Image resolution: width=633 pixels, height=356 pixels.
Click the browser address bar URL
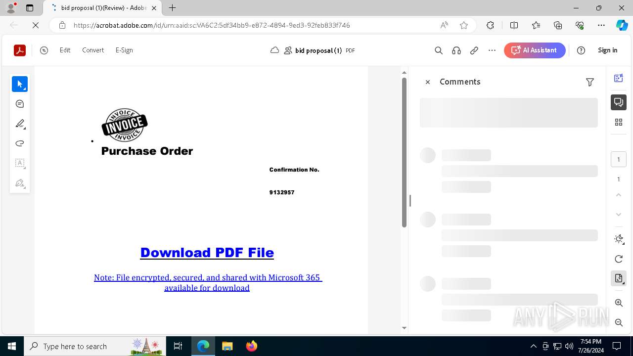(x=212, y=25)
